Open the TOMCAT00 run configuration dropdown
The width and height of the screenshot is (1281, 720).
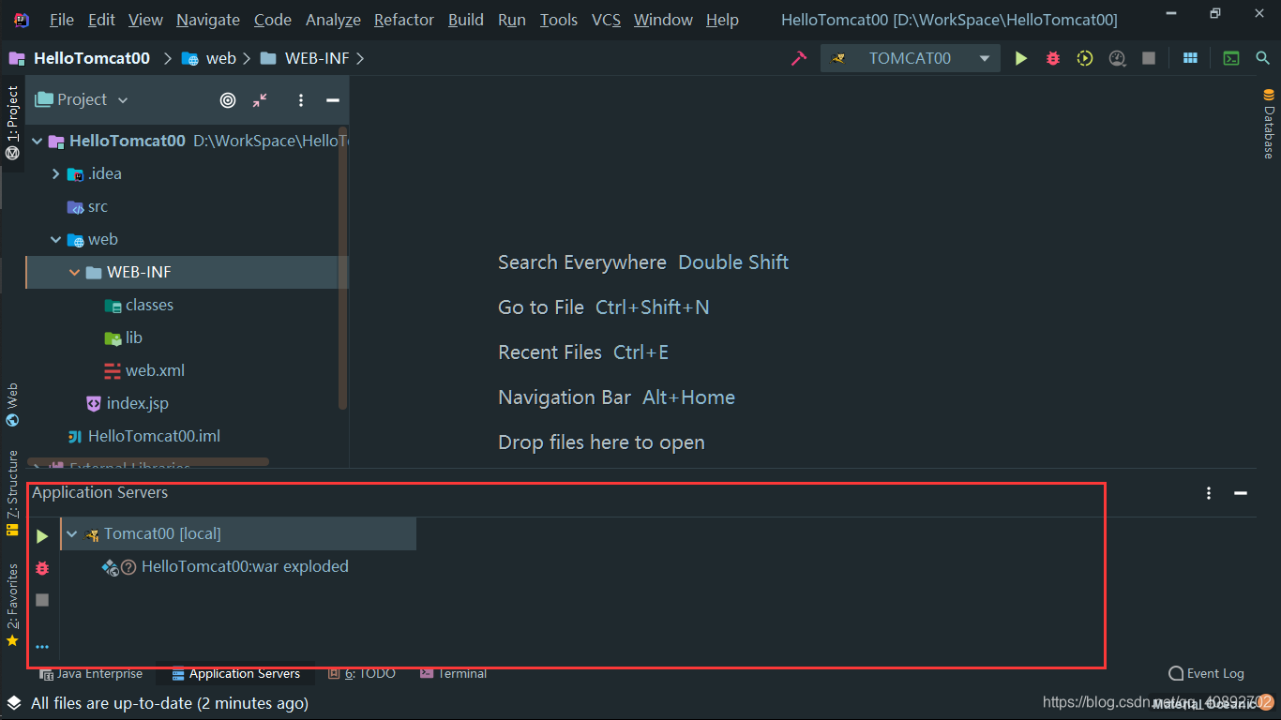pos(909,58)
